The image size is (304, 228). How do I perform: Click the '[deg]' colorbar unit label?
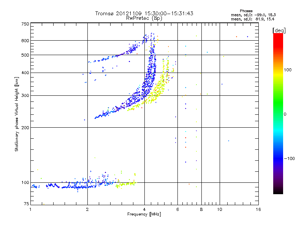point(279,31)
